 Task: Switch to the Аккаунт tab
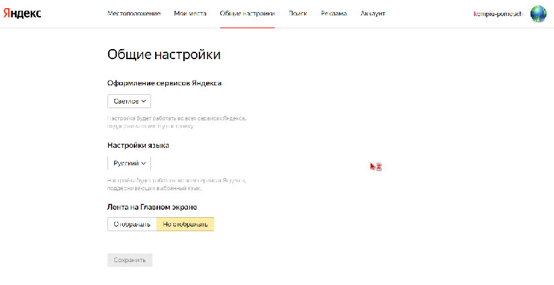click(x=373, y=13)
